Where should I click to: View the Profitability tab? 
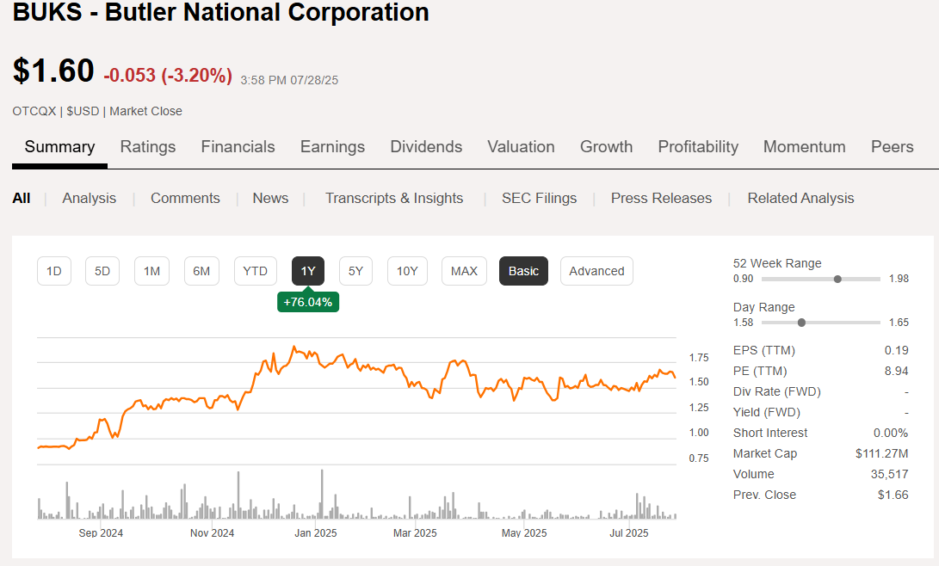tap(698, 147)
